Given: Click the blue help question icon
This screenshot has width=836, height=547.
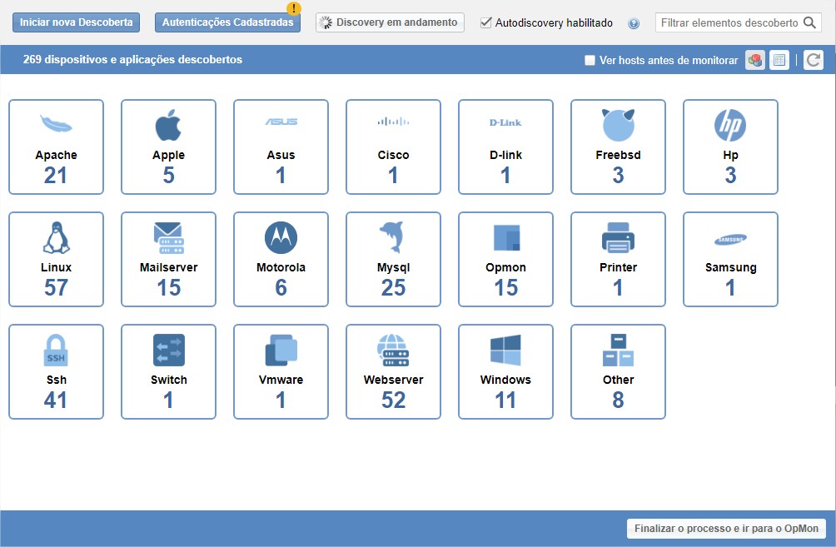Looking at the screenshot, I should [x=634, y=23].
